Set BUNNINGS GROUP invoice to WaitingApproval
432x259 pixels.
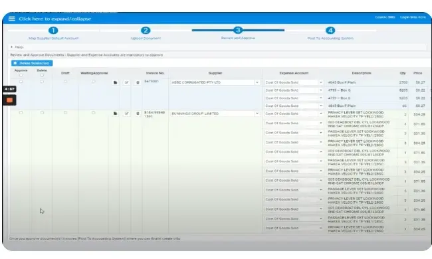click(94, 113)
